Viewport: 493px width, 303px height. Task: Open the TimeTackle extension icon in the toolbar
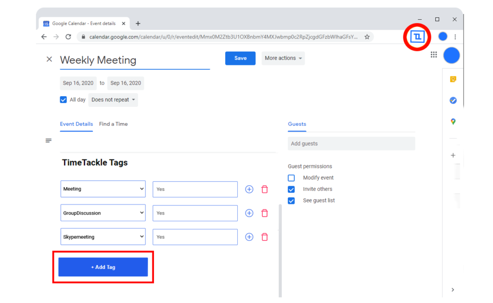coord(417,37)
